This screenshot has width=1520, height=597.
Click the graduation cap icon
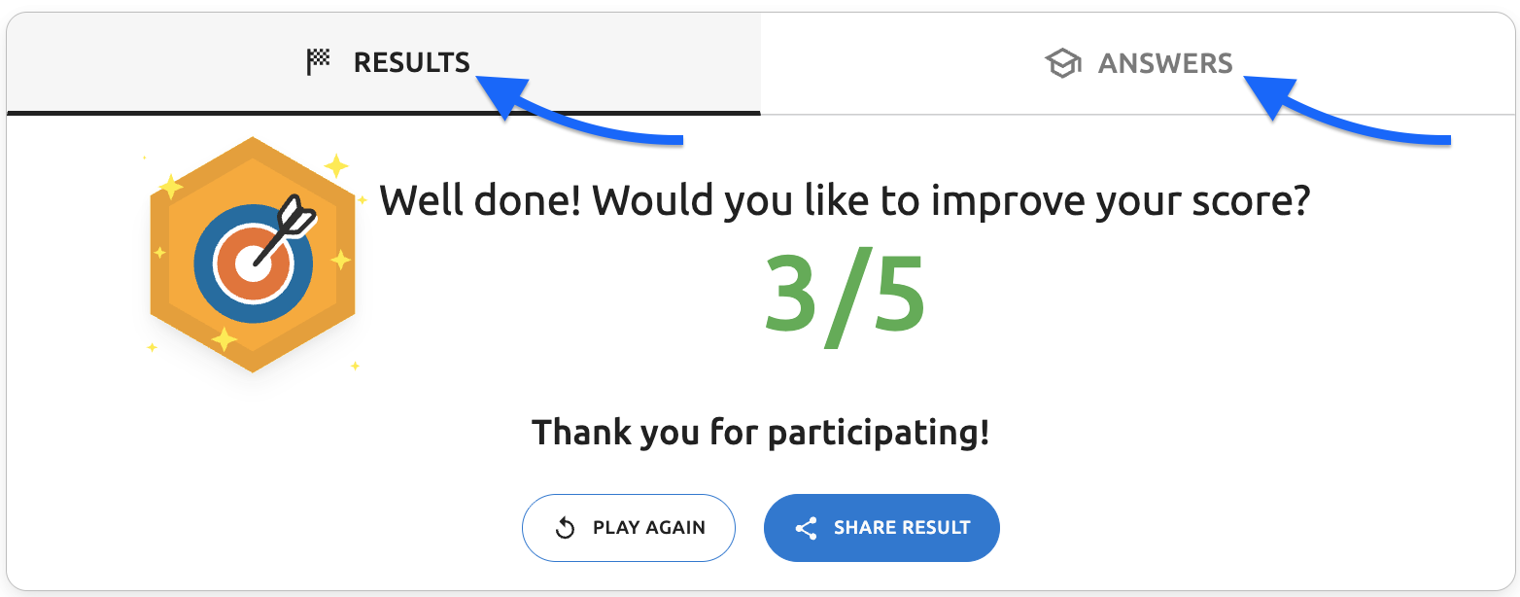1062,64
